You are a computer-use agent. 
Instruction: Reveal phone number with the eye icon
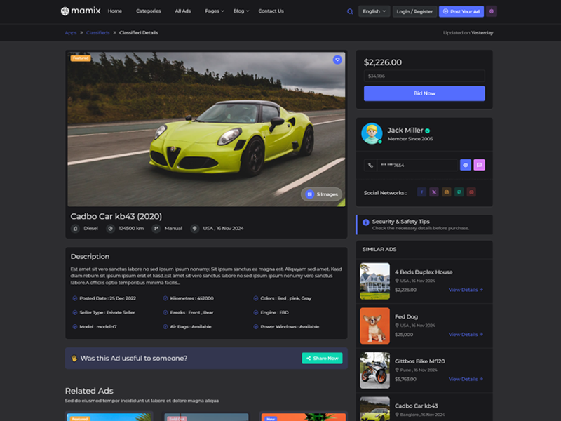point(465,165)
